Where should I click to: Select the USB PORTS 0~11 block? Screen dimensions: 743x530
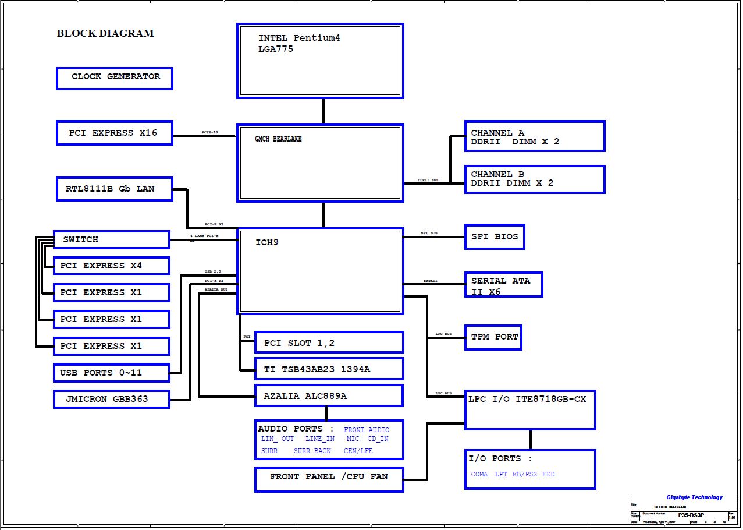112,373
